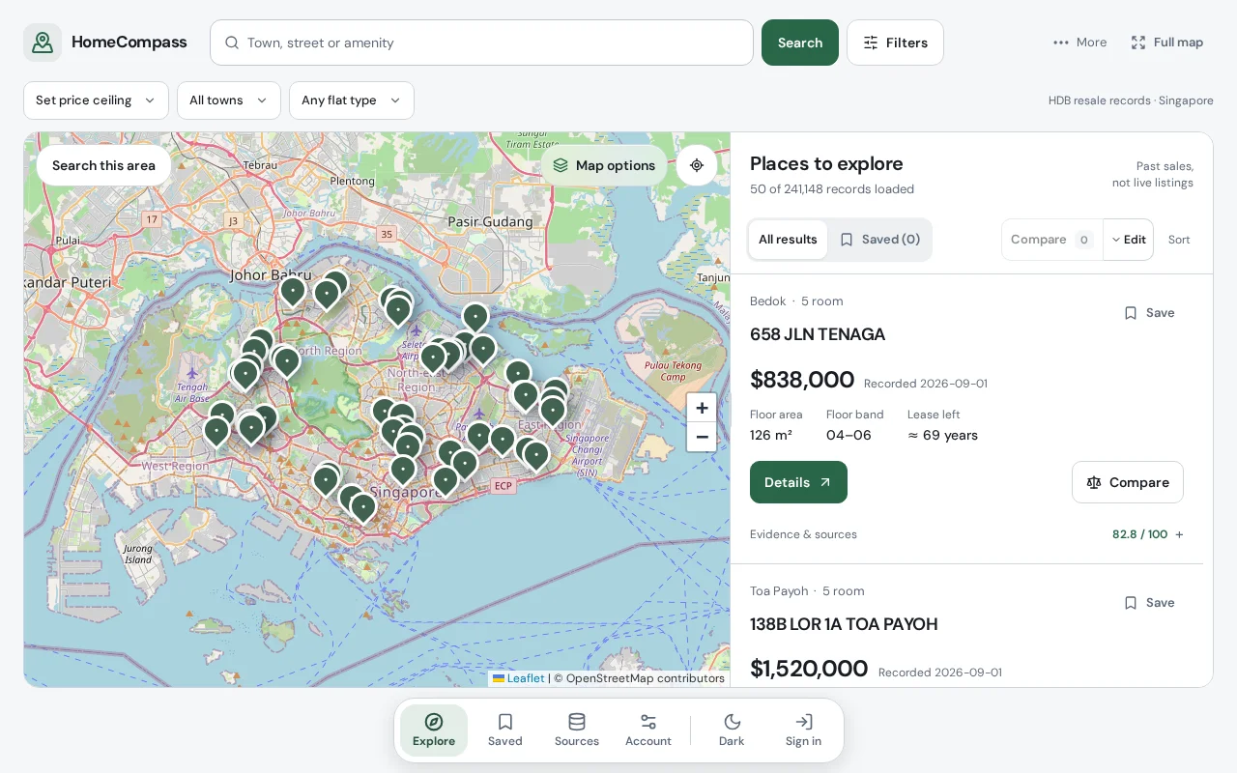The image size is (1237, 773).
Task: Zoom out the map with minus button
Action: [x=702, y=437]
